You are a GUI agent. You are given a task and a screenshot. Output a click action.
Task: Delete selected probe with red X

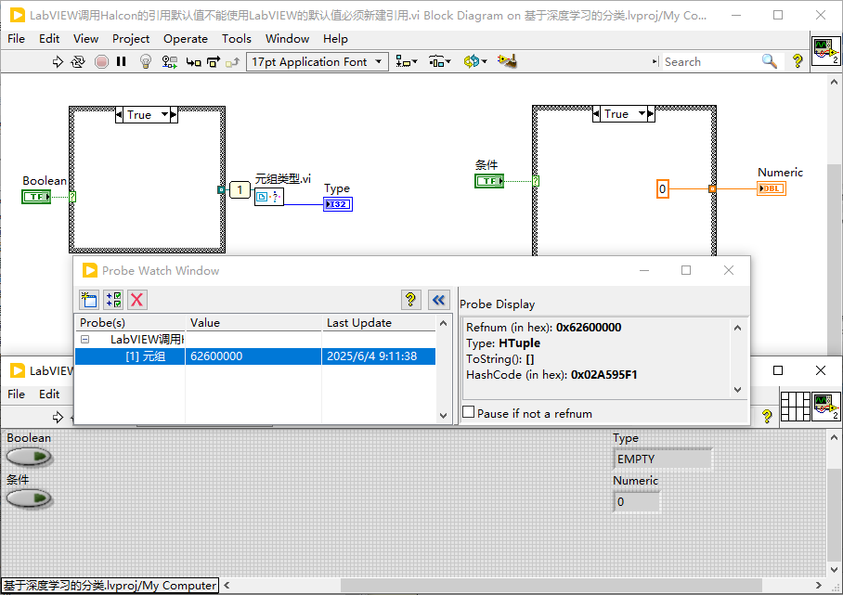click(137, 300)
